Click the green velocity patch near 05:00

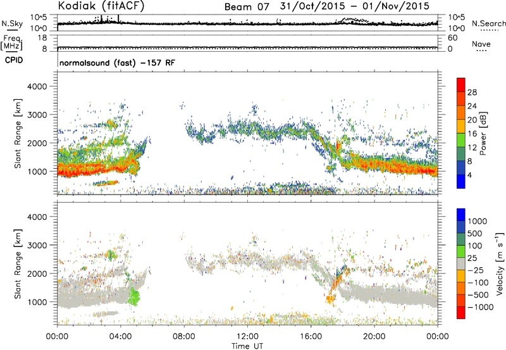click(x=134, y=297)
